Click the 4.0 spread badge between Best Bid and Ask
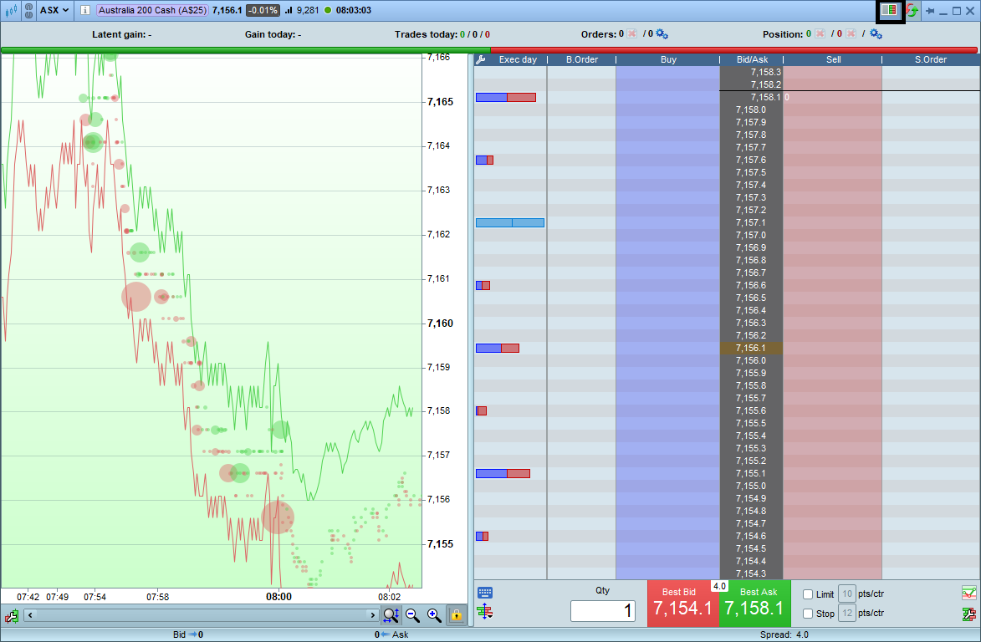Screen dimensions: 981x642 [719, 586]
